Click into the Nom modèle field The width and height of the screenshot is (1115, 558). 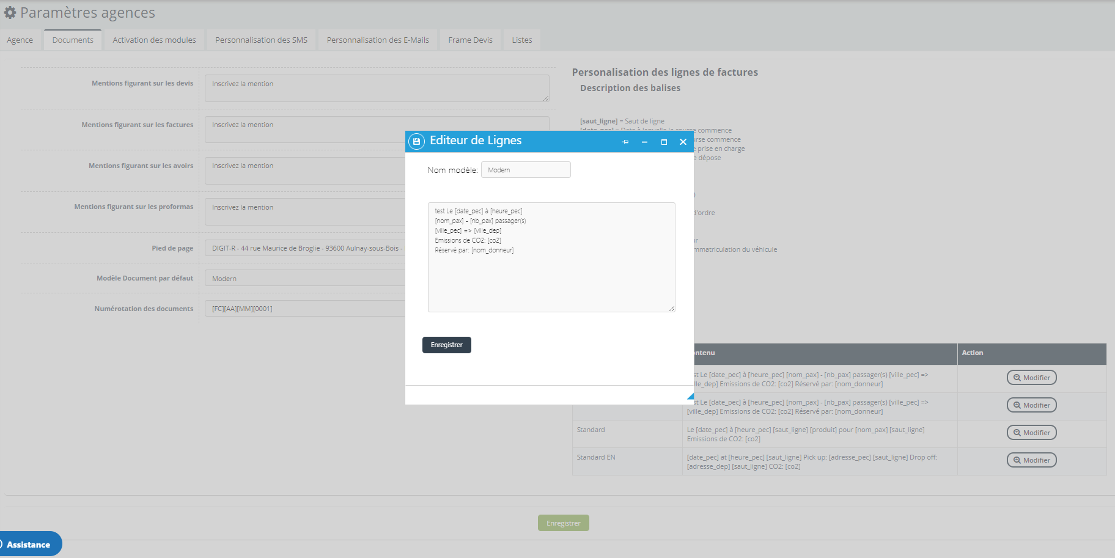click(526, 170)
